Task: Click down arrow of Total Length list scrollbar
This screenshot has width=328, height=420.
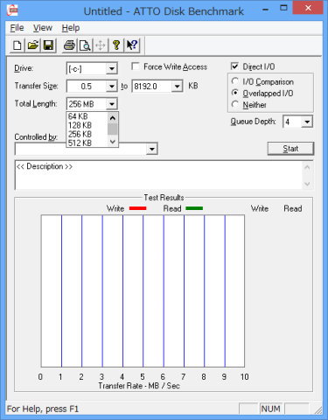Action: (x=113, y=142)
